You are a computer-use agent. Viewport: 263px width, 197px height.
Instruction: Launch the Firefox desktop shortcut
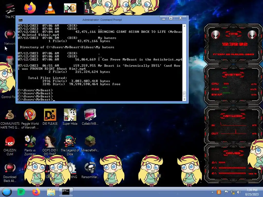pos(30,8)
